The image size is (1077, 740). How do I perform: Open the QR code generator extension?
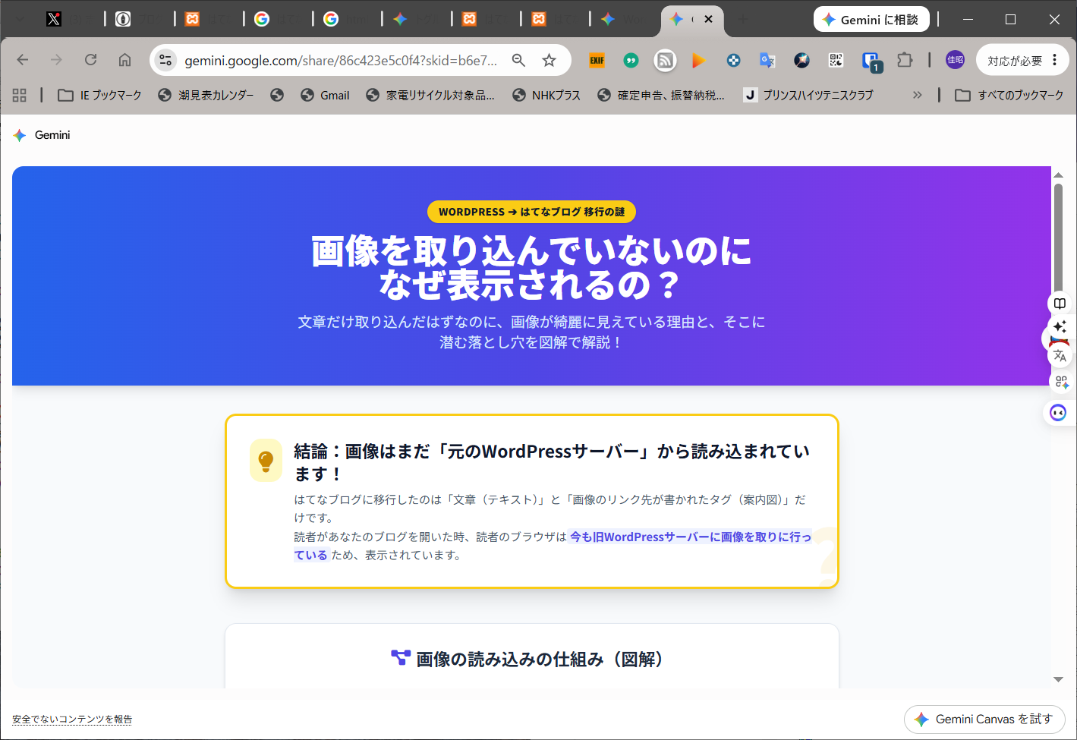(836, 60)
